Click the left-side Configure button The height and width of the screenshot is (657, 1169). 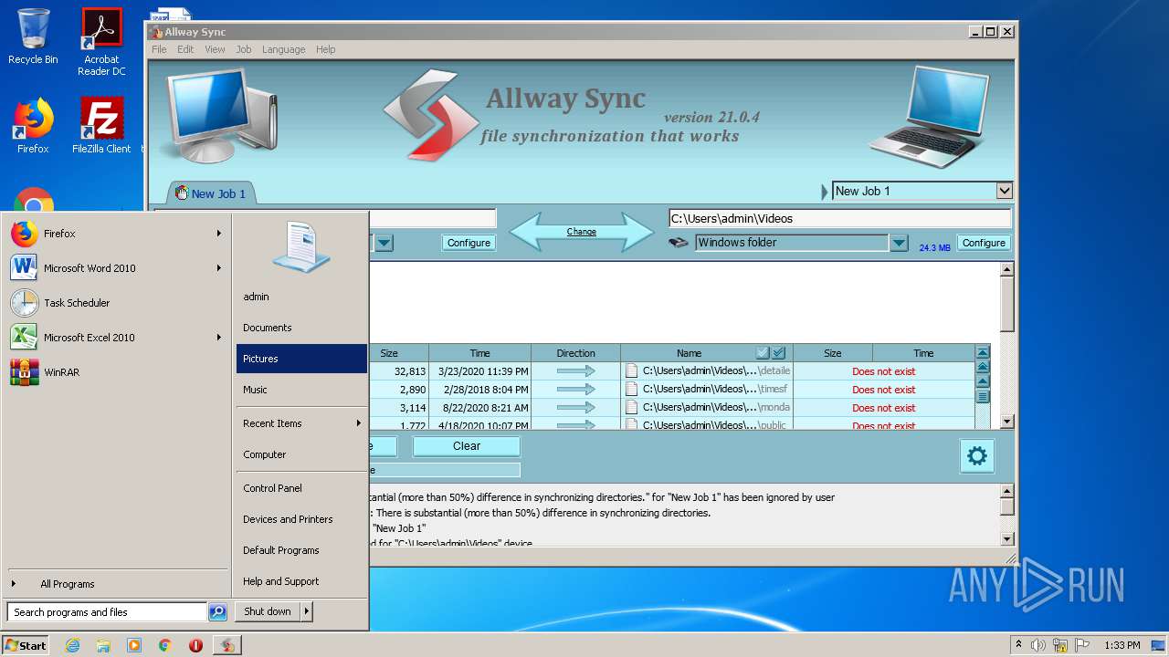click(x=469, y=243)
